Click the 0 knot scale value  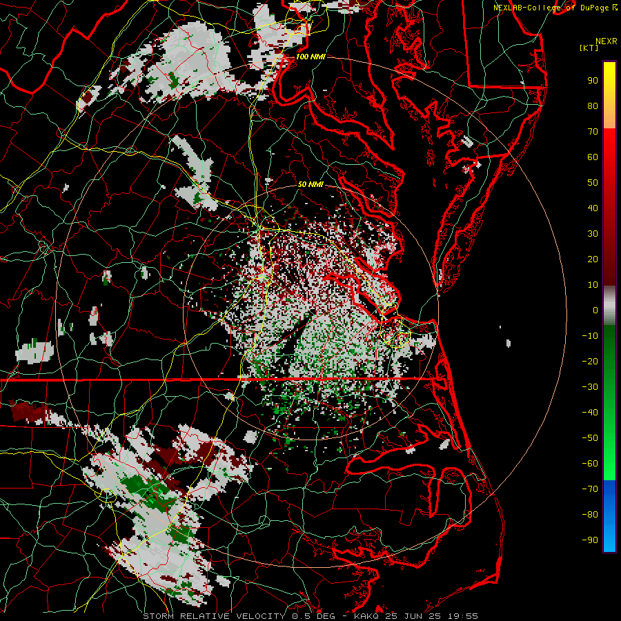tap(595, 310)
